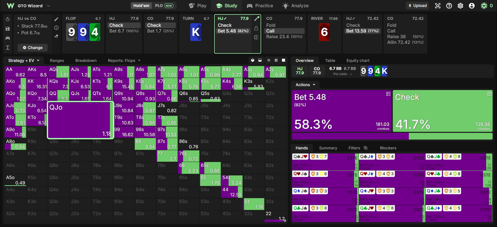This screenshot has width=497, height=227.
Task: Open the help question-mark icon
Action: point(449,6)
